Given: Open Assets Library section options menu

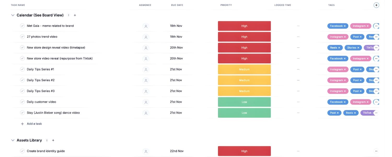Looking at the screenshot, I should click(x=47, y=140).
